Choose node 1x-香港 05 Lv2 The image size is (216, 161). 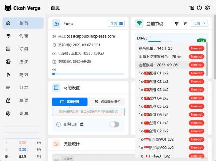point(171,106)
